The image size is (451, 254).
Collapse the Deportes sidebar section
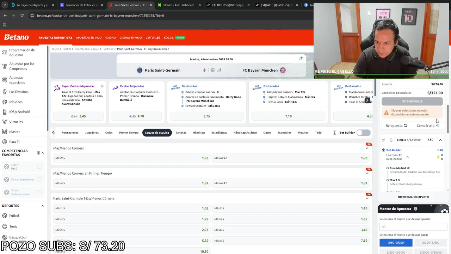coord(43,206)
